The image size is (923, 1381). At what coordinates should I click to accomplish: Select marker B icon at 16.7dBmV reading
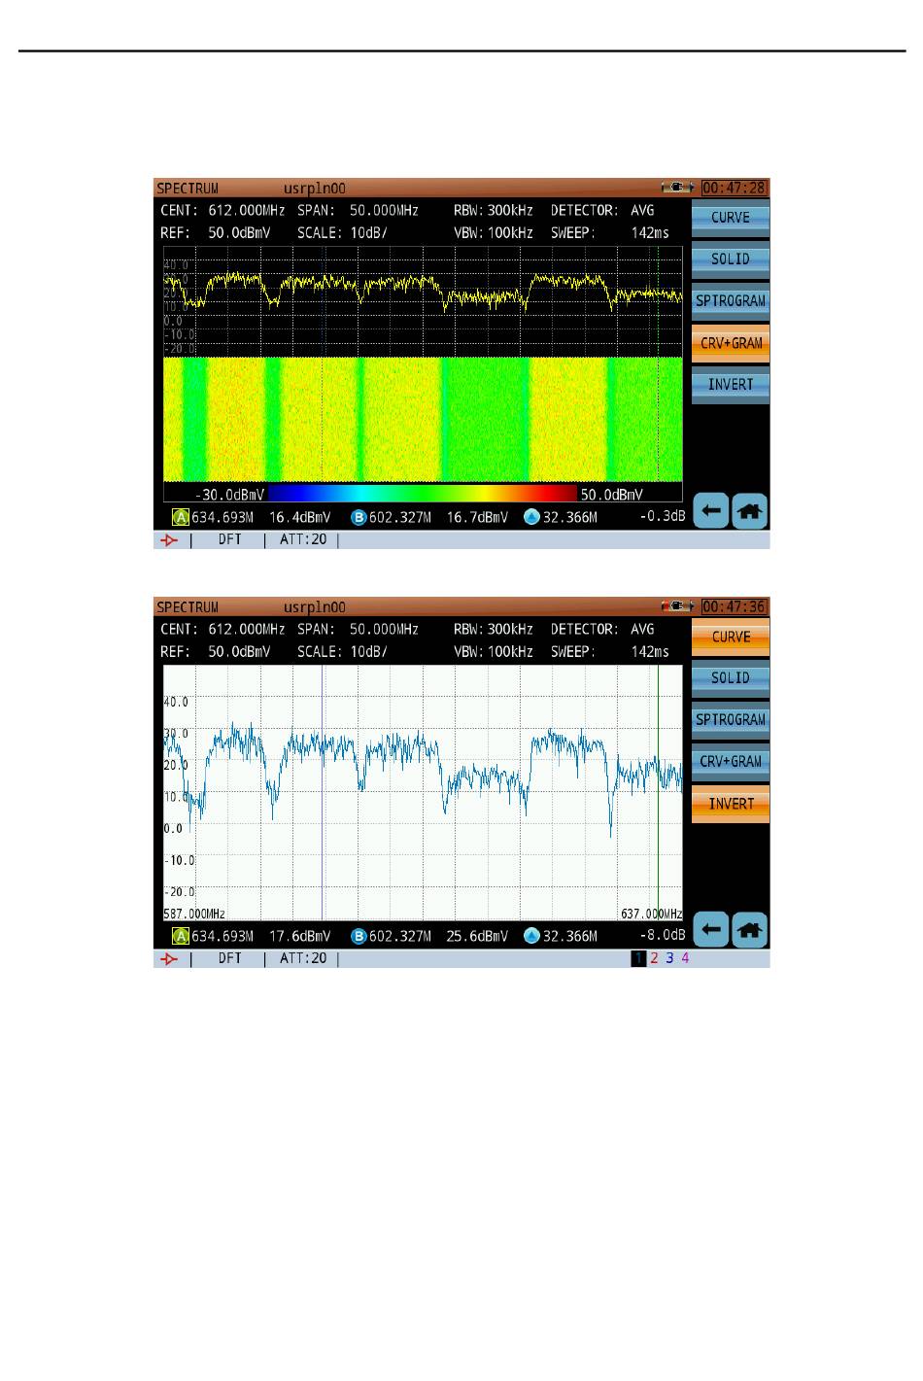pyautogui.click(x=359, y=517)
